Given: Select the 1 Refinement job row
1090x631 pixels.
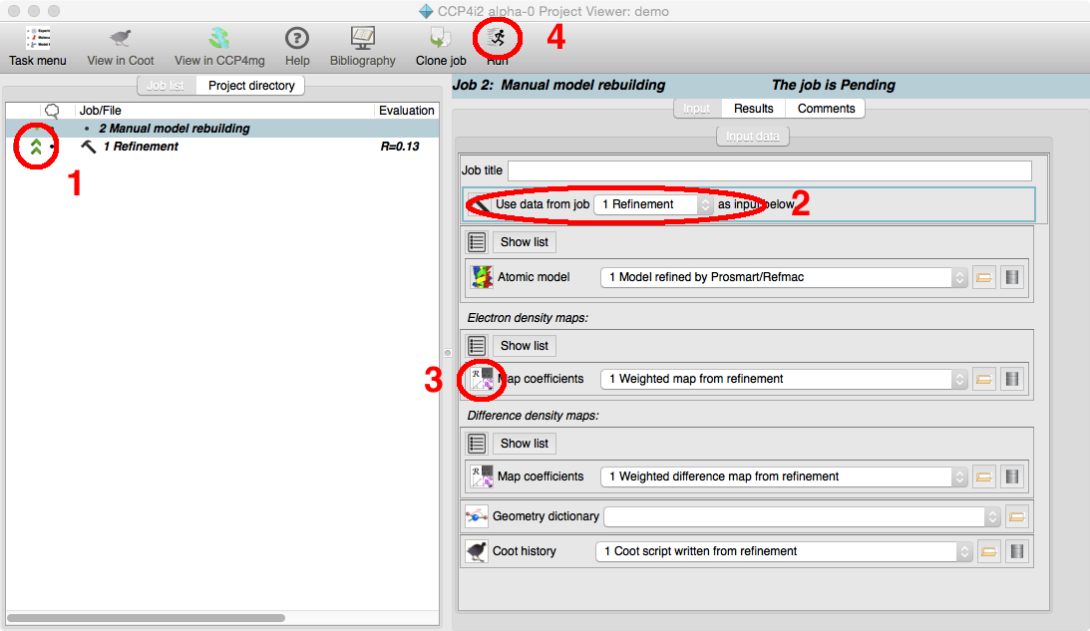Looking at the screenshot, I should click(141, 147).
